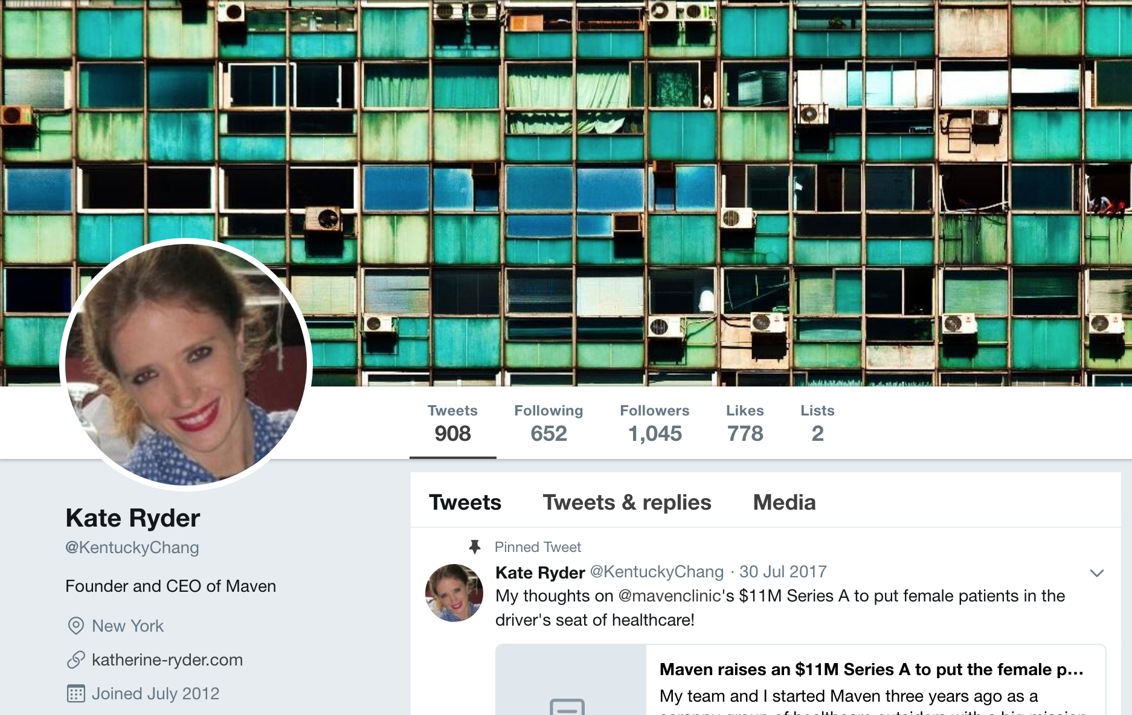Show the 778 Likes

(x=745, y=423)
